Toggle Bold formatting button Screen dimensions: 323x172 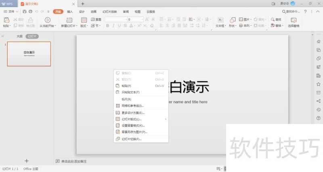pos(107,25)
